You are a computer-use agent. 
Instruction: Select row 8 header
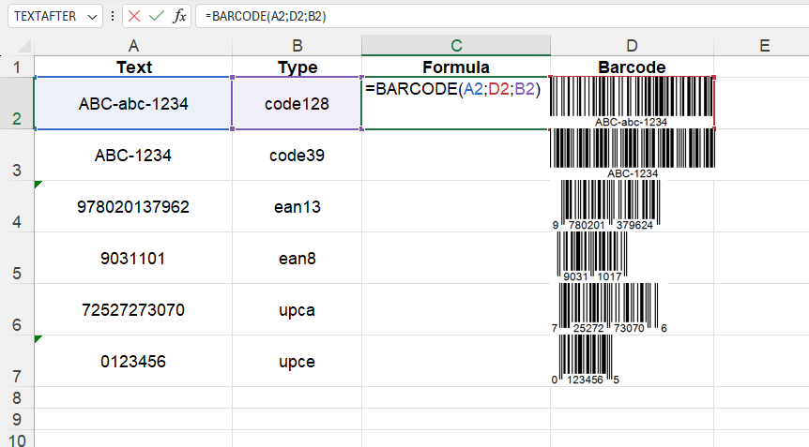point(17,397)
